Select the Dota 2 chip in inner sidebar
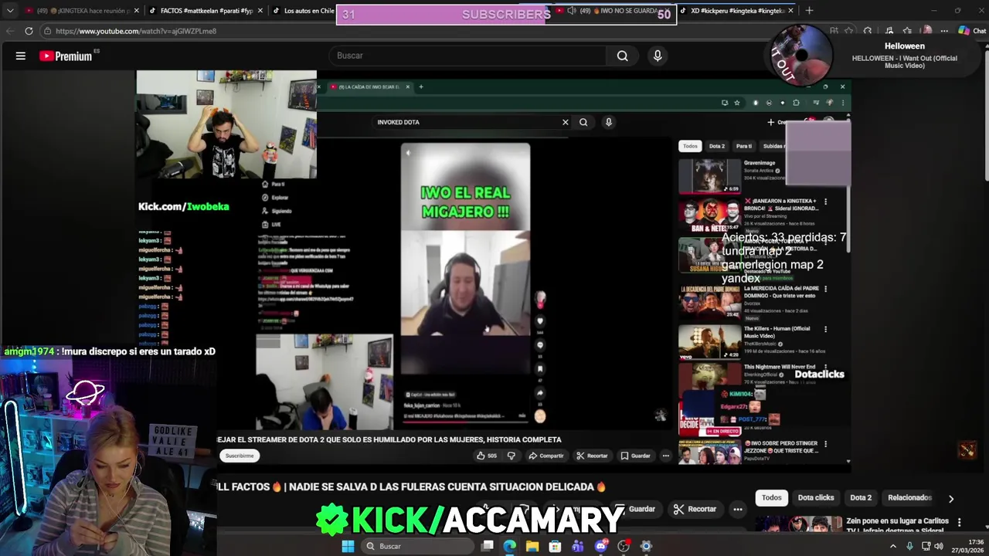Viewport: 989px width, 556px height. pyautogui.click(x=717, y=146)
